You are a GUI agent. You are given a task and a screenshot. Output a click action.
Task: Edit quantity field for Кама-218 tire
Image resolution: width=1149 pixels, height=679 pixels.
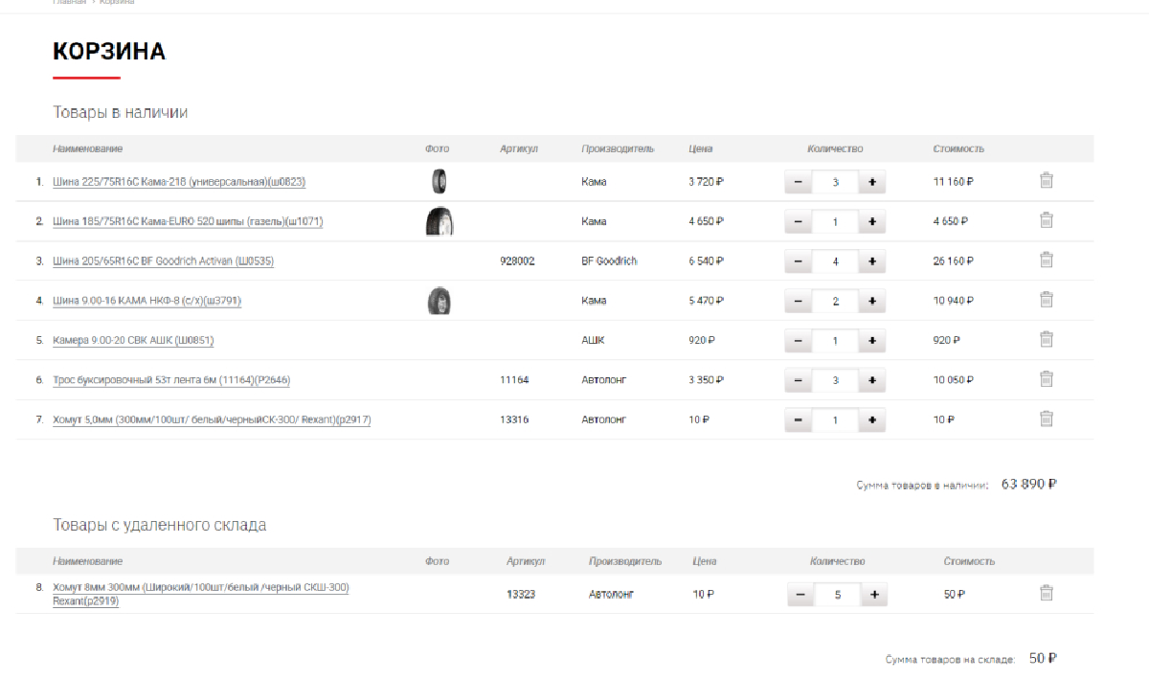click(x=835, y=182)
